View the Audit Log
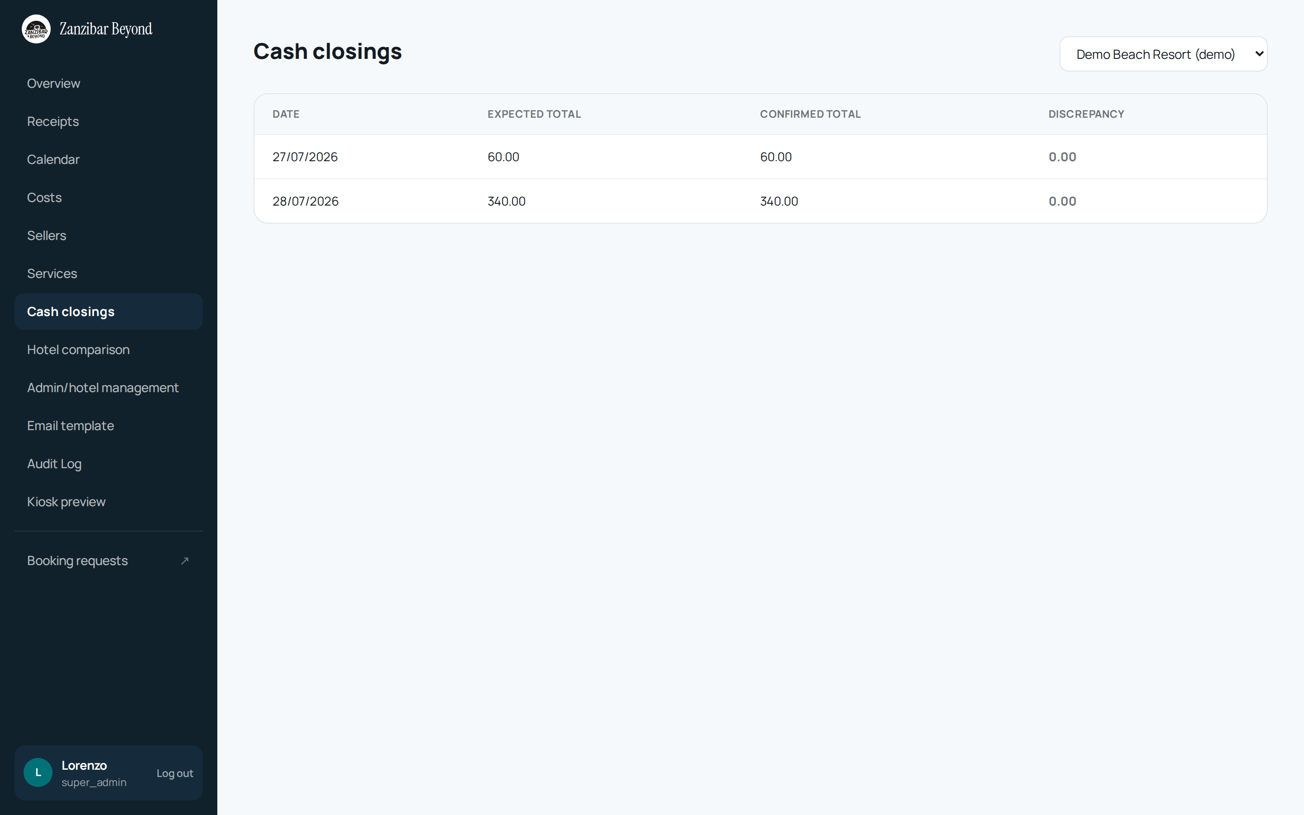 coord(108,464)
